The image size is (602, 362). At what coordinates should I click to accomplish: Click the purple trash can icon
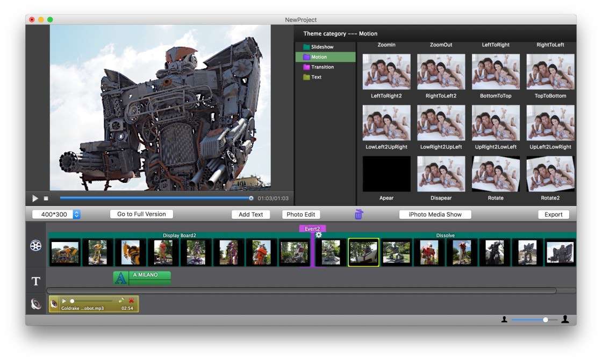(x=359, y=215)
